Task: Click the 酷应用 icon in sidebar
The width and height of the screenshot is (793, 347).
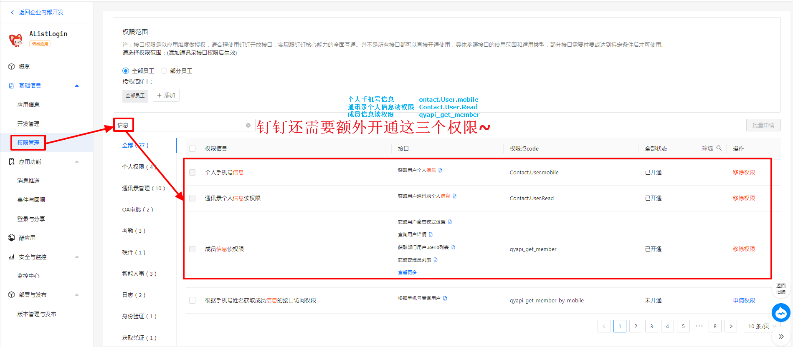Action: 12,238
